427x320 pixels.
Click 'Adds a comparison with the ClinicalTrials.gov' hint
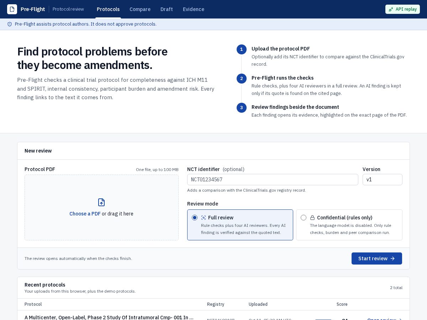tap(247, 190)
